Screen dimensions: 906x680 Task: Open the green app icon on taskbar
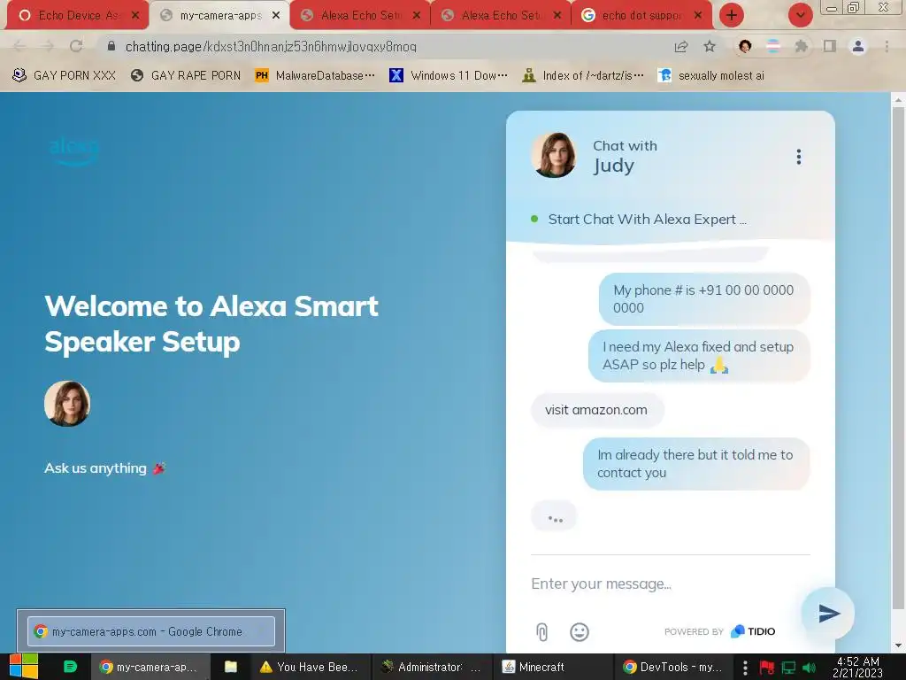[70, 667]
